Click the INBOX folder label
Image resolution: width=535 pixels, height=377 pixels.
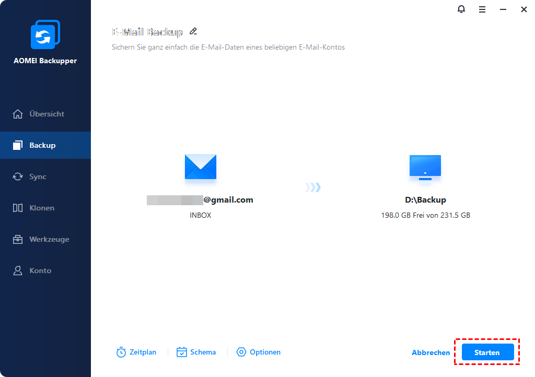[200, 215]
